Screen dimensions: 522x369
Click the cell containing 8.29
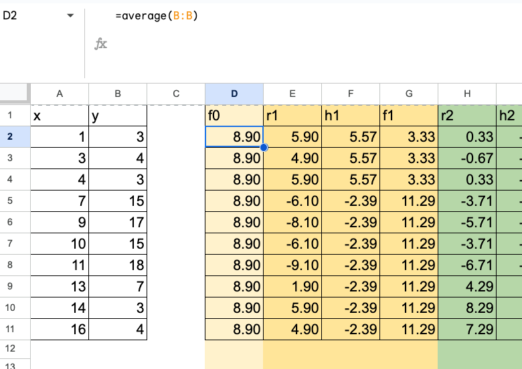[x=466, y=308]
